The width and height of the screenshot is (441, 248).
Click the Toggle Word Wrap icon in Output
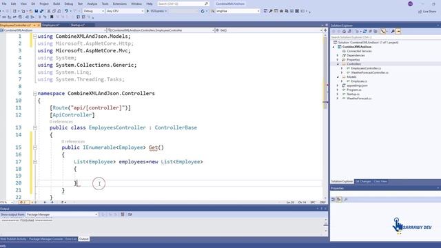pos(130,214)
